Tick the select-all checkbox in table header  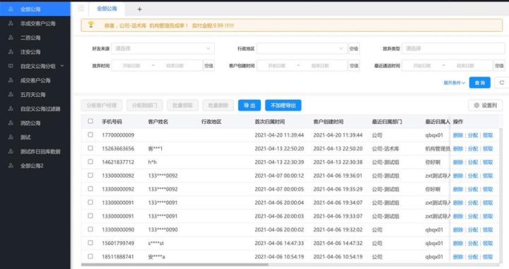pyautogui.click(x=90, y=121)
